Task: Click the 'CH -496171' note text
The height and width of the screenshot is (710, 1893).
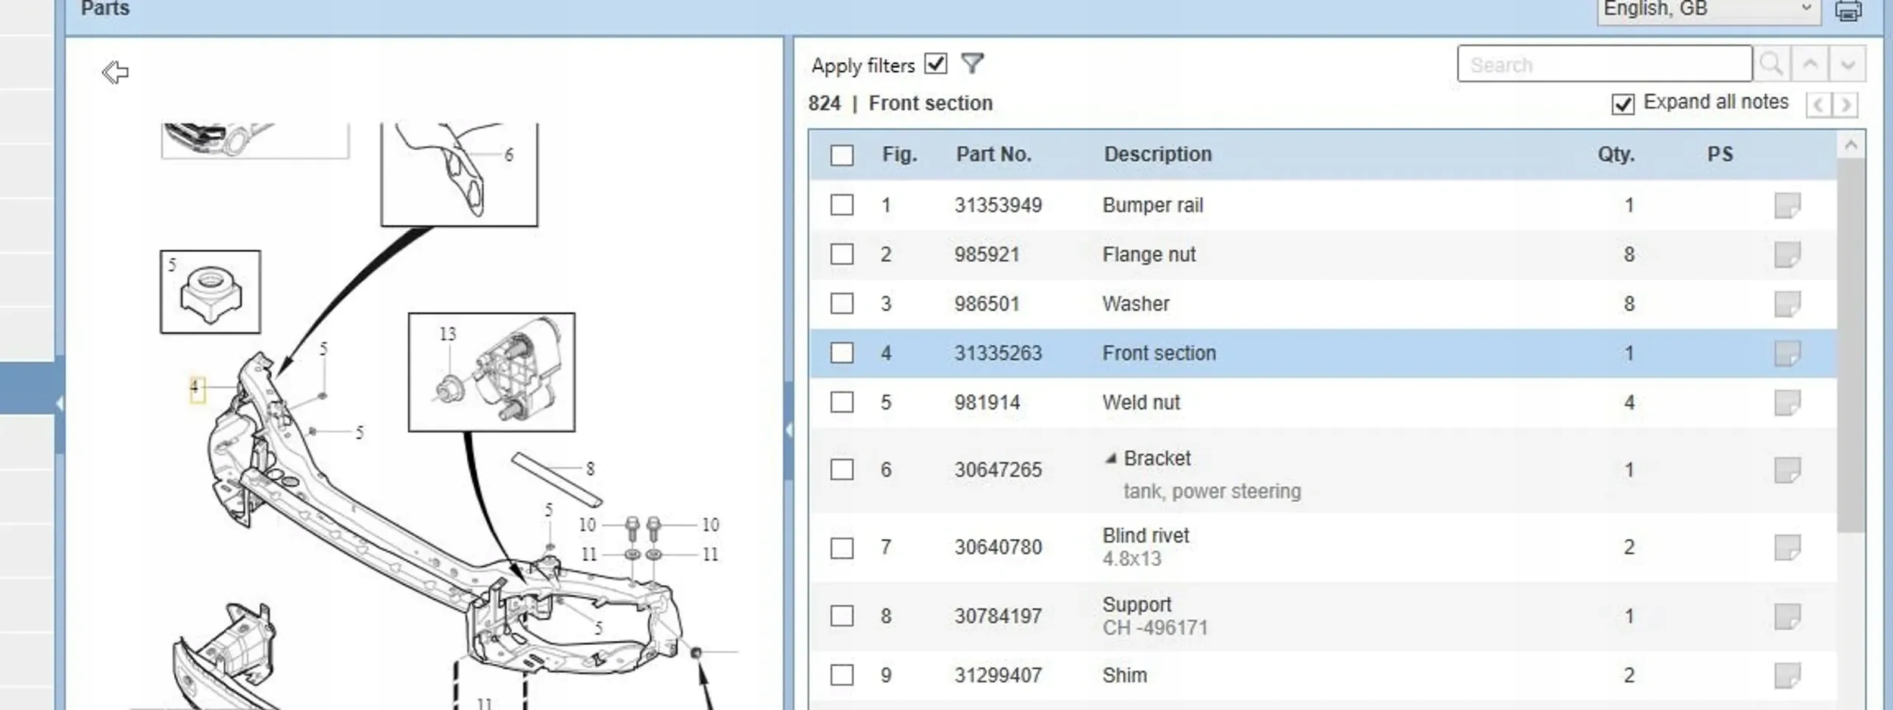Action: coord(1155,627)
